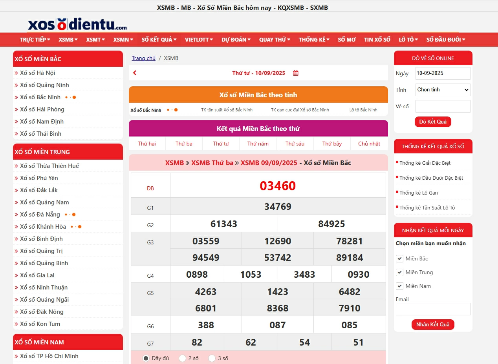Uncheck the Miền Bắc checkbox
498x364 pixels.
(x=399, y=258)
